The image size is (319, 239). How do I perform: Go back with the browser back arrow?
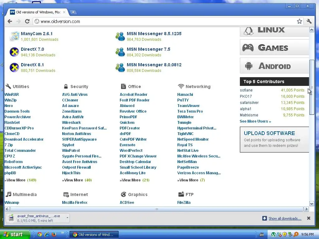click(10, 21)
